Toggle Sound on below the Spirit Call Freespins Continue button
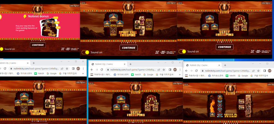 85,52
